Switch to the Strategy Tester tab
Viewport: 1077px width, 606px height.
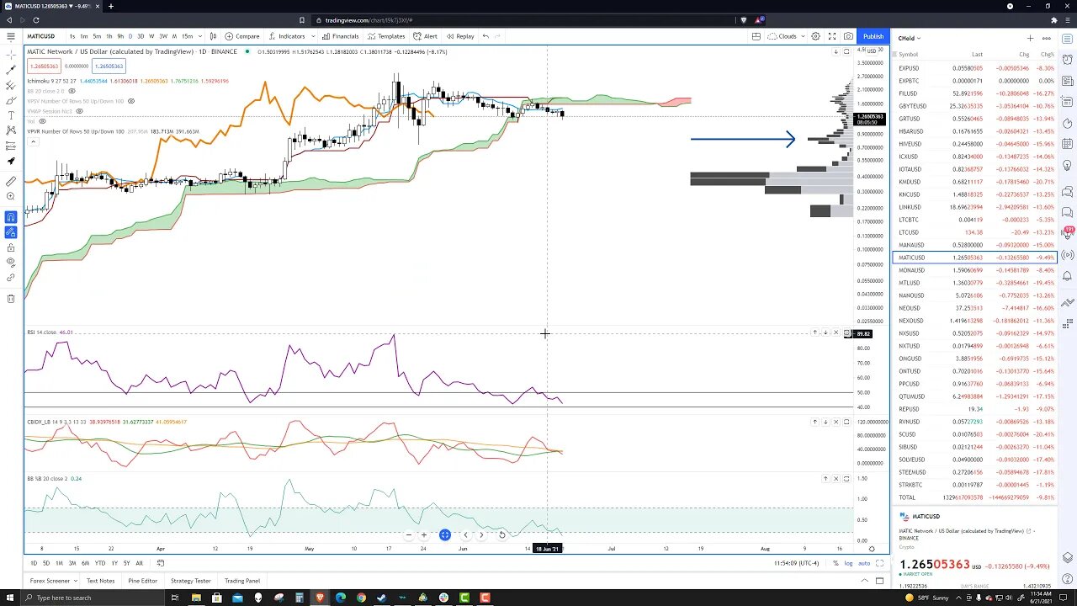tap(191, 581)
